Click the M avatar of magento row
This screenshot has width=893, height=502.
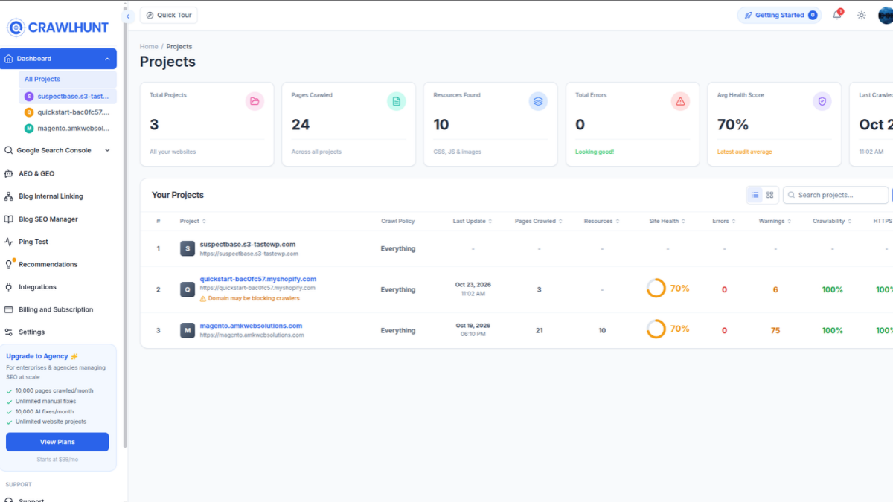188,330
